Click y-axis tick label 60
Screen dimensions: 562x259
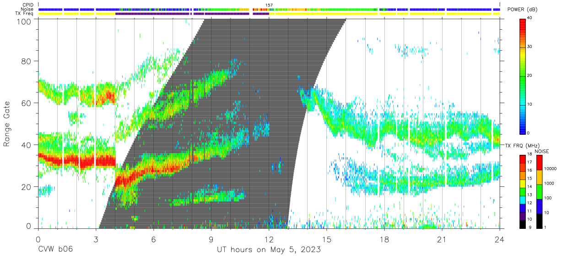pos(27,103)
